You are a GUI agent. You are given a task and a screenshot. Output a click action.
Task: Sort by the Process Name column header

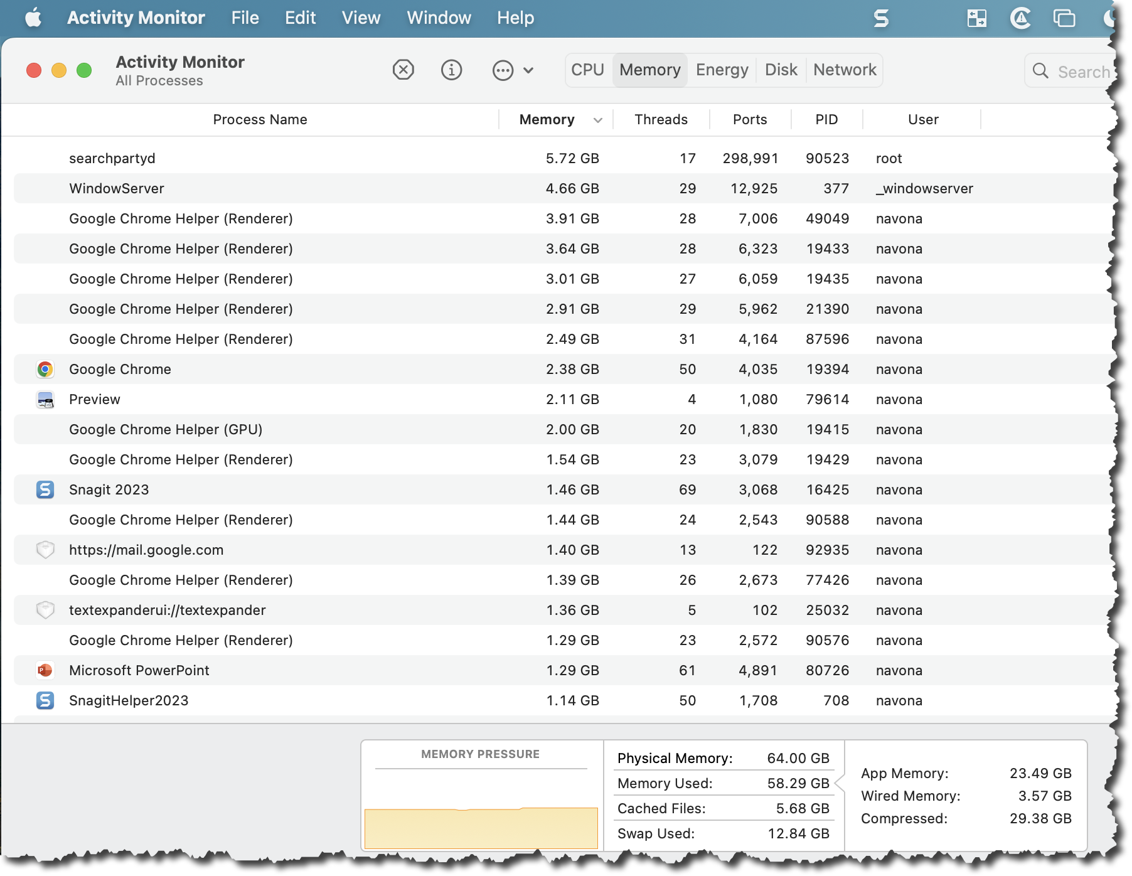click(260, 120)
